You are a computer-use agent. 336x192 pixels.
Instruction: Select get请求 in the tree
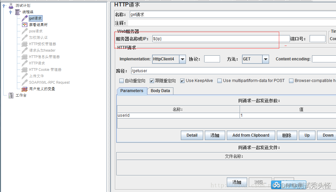pos(35,18)
